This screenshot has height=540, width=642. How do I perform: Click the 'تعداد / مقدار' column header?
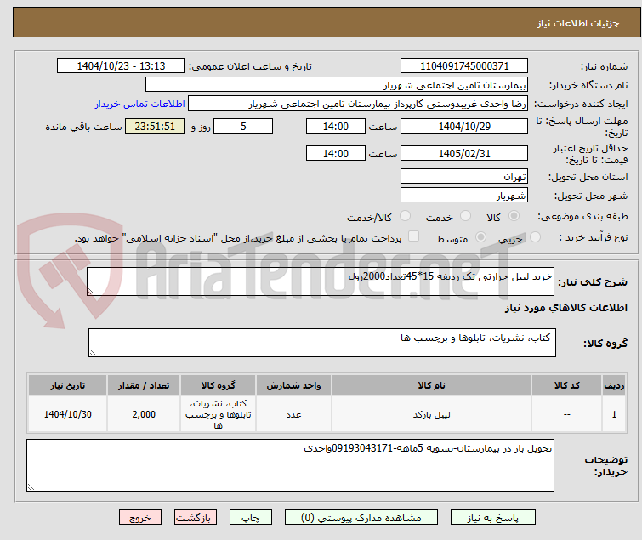coord(144,385)
